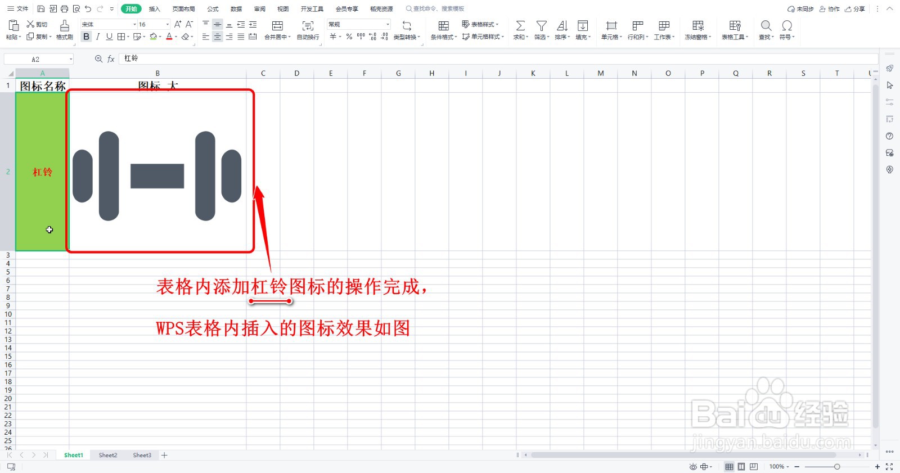Click the zoom slider handle
This screenshot has height=473, width=900.
click(837, 467)
